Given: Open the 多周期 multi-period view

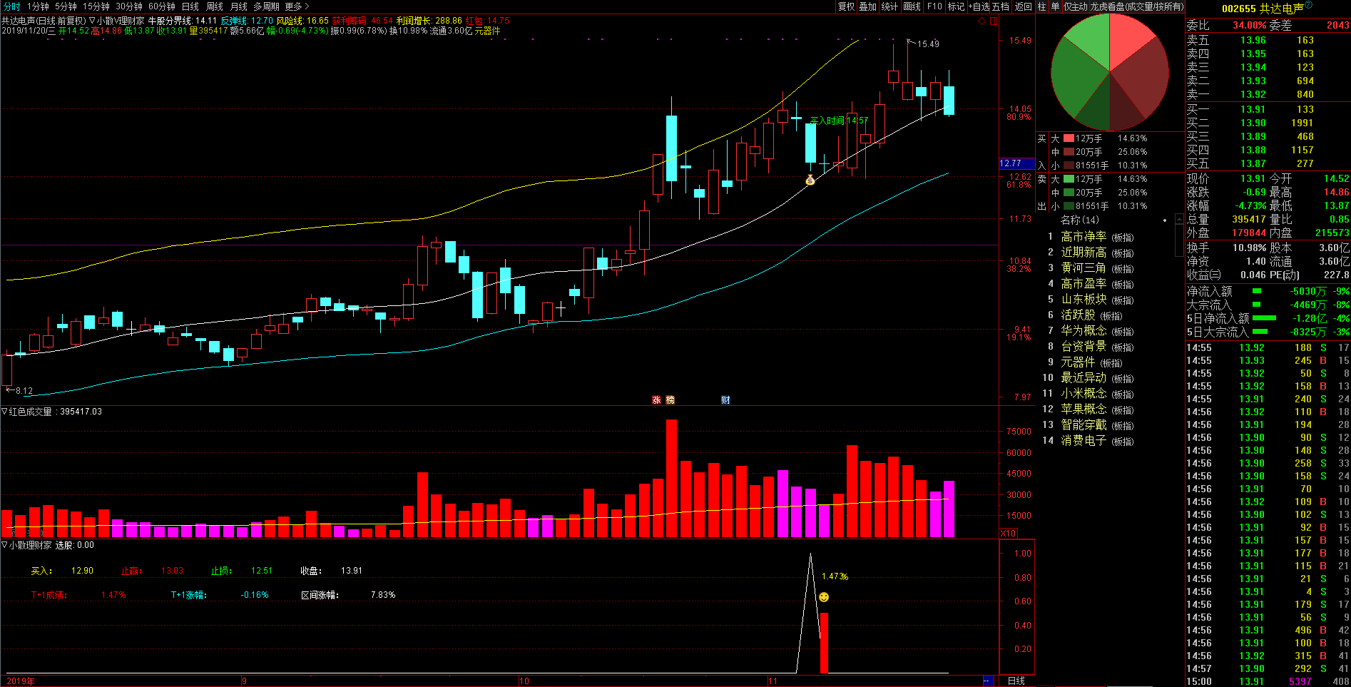Looking at the screenshot, I should point(267,6).
